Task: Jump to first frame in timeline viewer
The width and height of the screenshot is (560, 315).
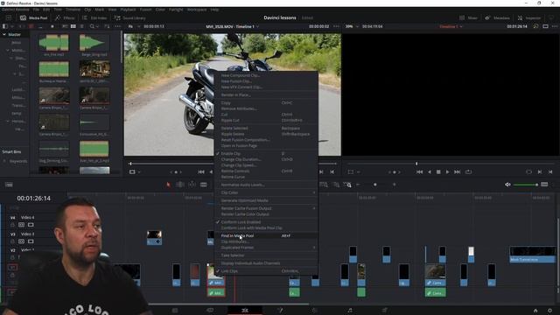Action: 420,171
